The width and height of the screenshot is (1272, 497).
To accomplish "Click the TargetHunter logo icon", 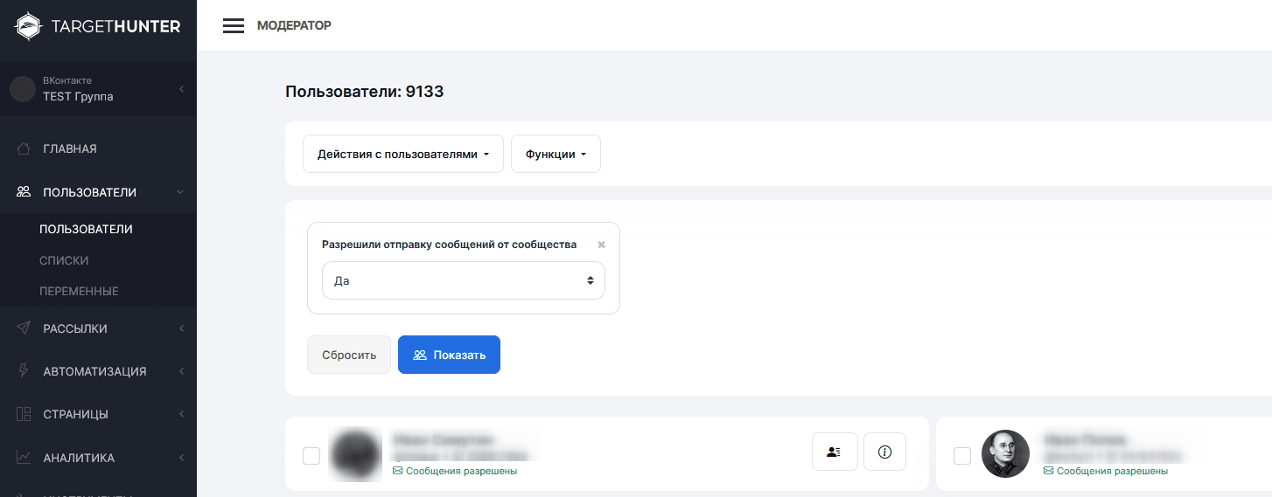I will point(28,26).
